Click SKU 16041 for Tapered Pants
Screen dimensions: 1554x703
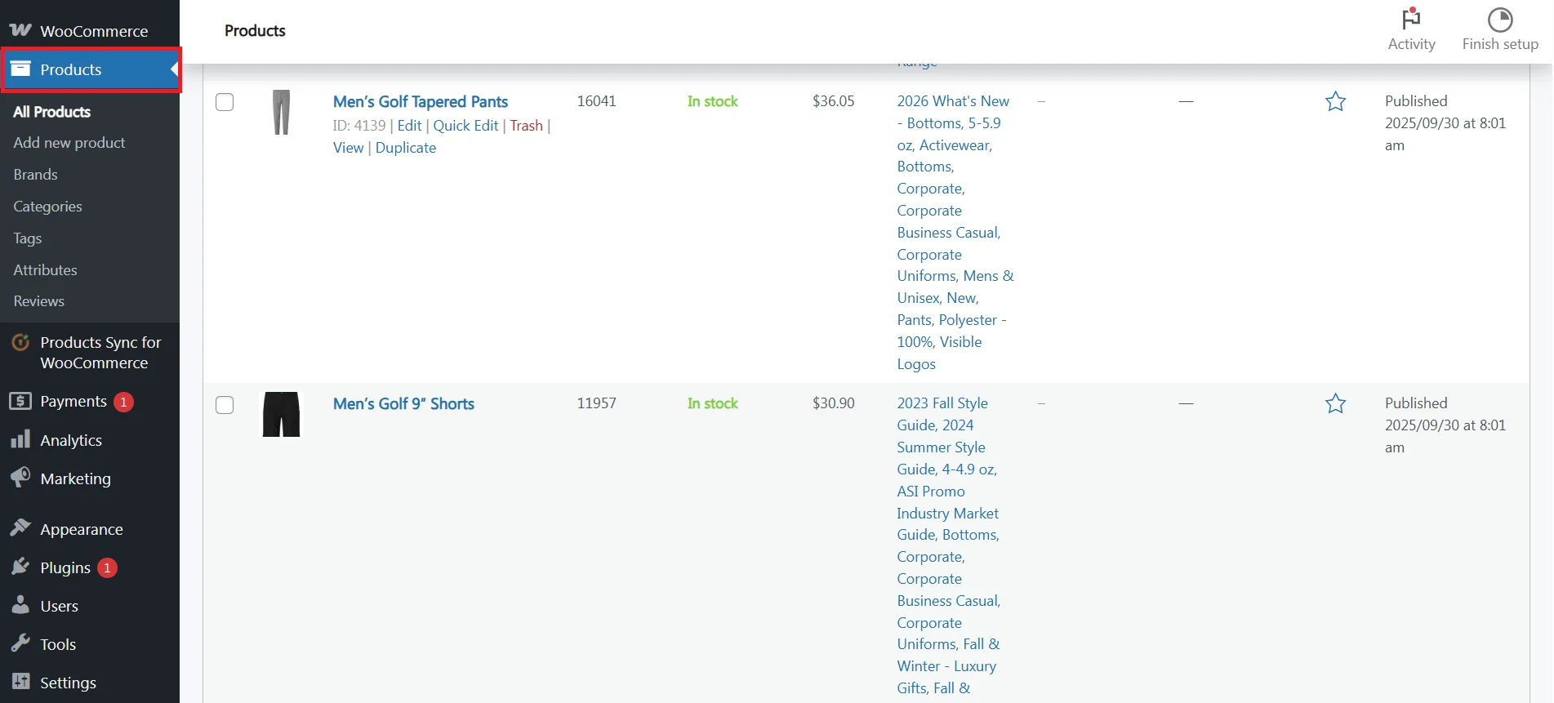tap(596, 101)
